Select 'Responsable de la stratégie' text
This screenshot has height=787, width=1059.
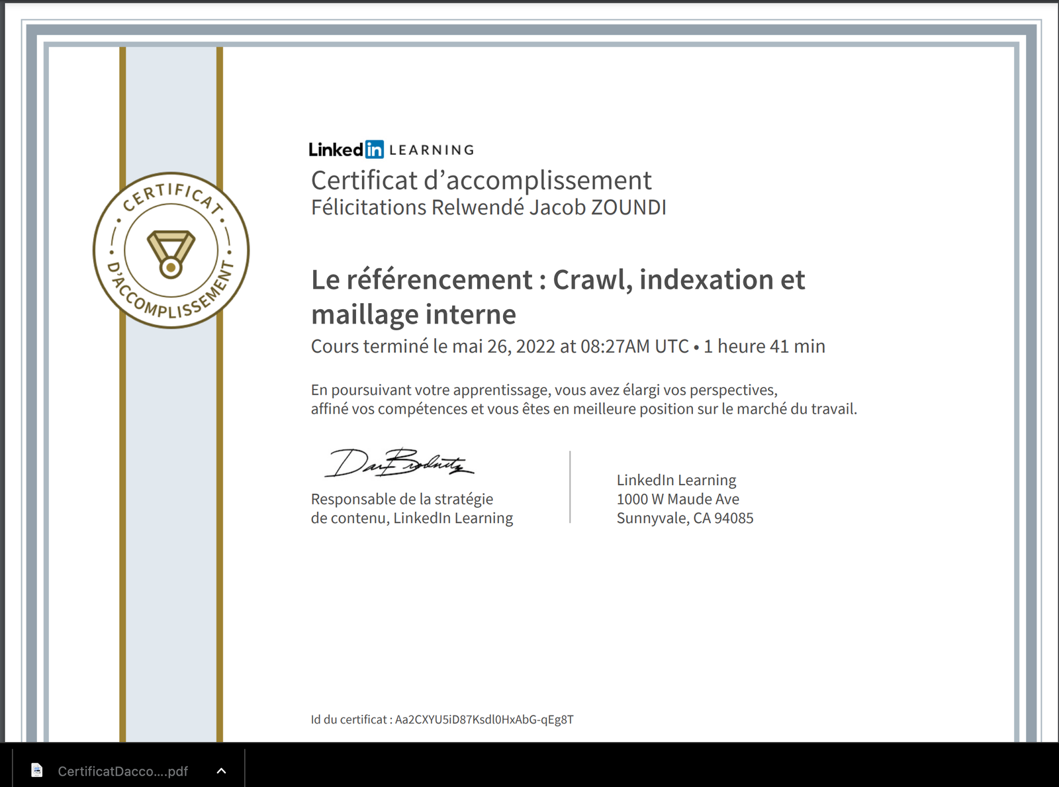[402, 499]
